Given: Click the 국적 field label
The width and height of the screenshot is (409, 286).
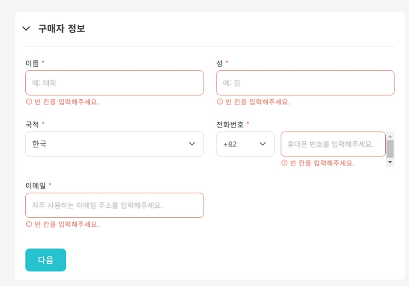Looking at the screenshot, I should (x=32, y=124).
